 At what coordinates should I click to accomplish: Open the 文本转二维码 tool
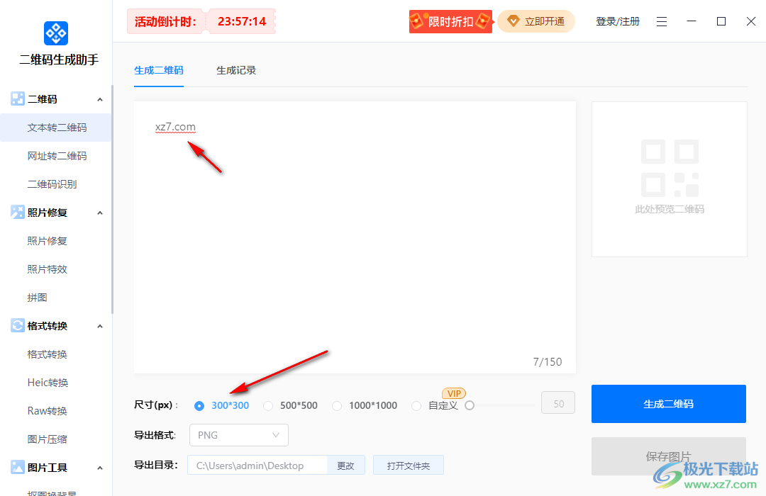(56, 127)
